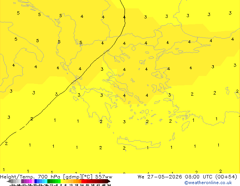Open the weatheronline.co.uk copyright link

(x=208, y=183)
